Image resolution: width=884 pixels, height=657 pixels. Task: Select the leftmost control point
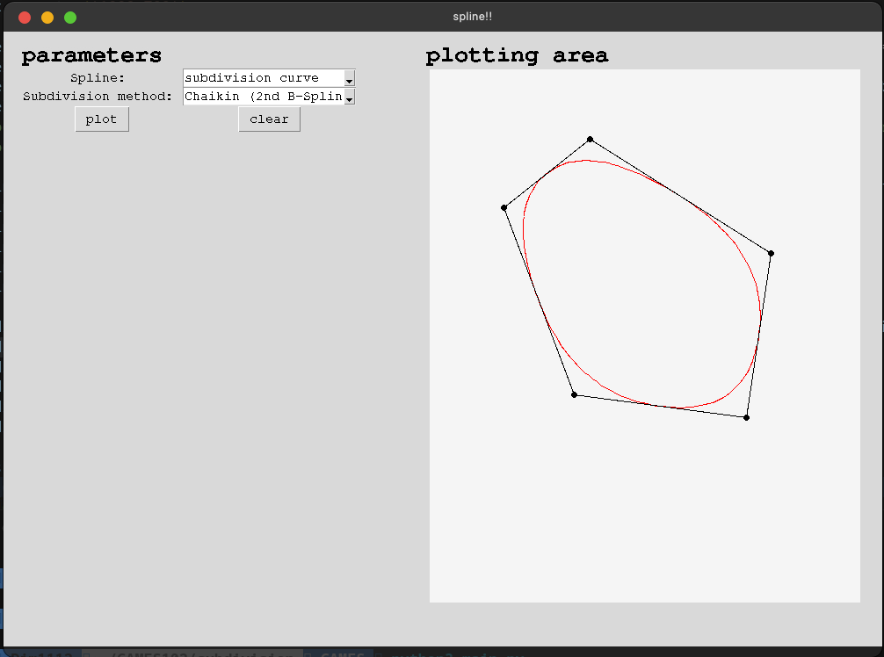[504, 207]
